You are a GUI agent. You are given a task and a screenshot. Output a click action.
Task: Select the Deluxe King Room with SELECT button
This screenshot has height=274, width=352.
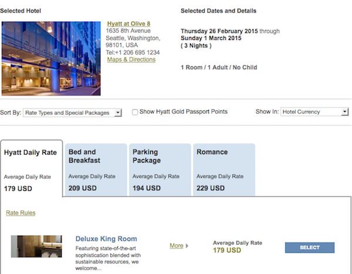point(310,248)
